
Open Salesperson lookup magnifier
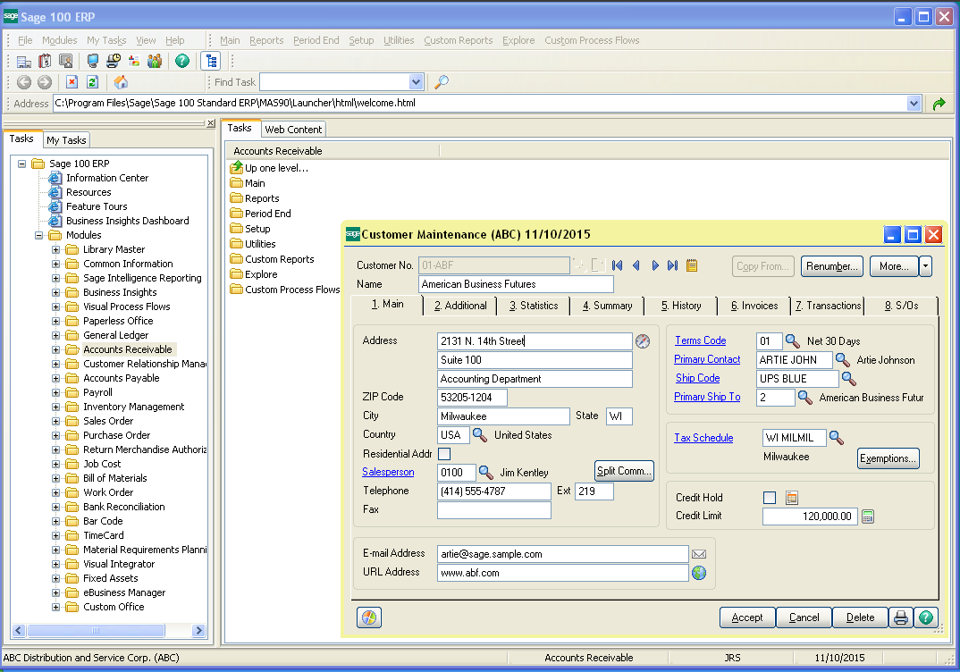point(485,473)
